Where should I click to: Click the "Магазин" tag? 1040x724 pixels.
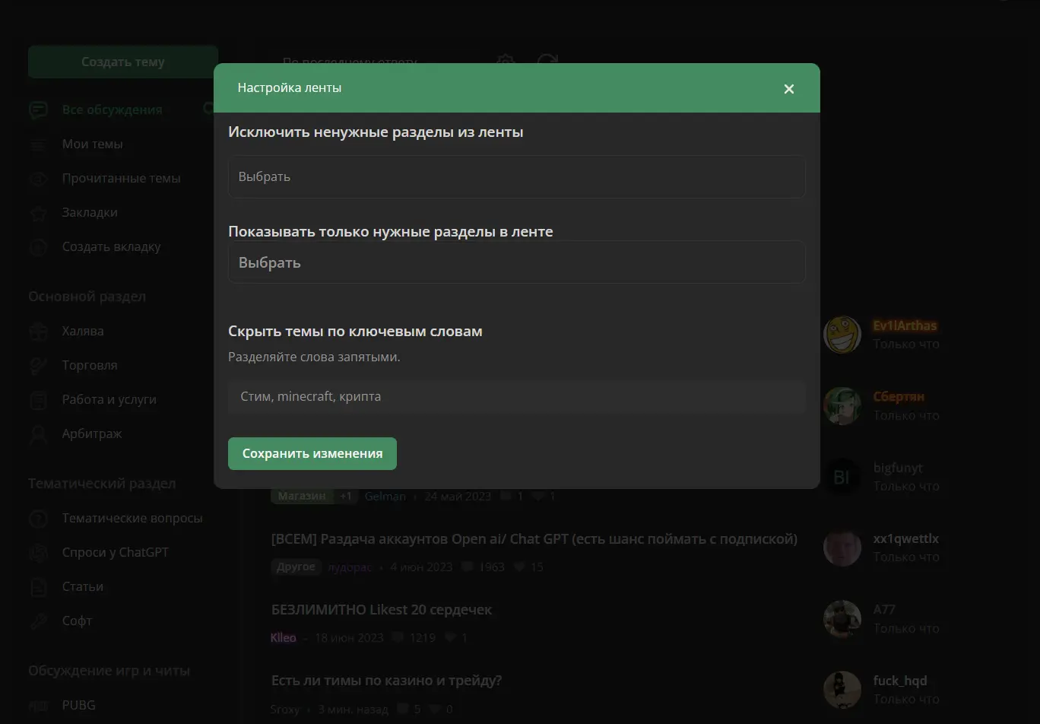(302, 497)
